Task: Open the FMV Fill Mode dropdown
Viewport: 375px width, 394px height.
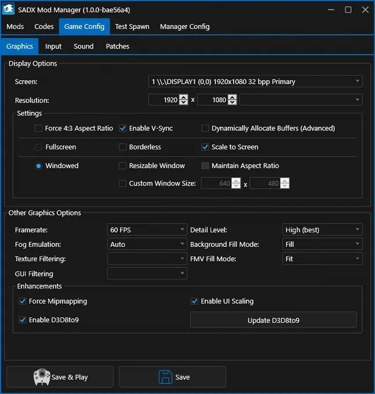Action: (x=322, y=258)
